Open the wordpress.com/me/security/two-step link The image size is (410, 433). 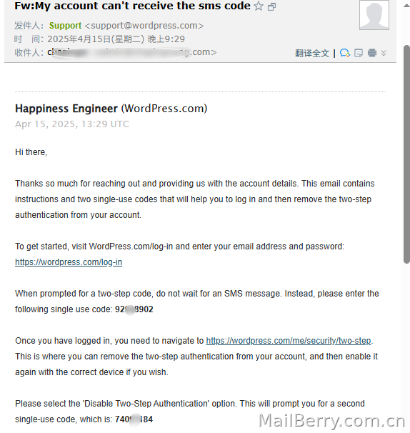289,341
